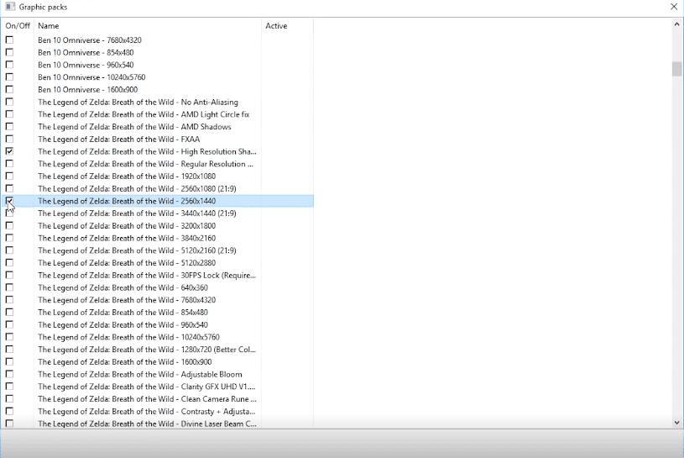The image size is (684, 458).
Task: Close the Graphic packs window
Action: coord(673,7)
